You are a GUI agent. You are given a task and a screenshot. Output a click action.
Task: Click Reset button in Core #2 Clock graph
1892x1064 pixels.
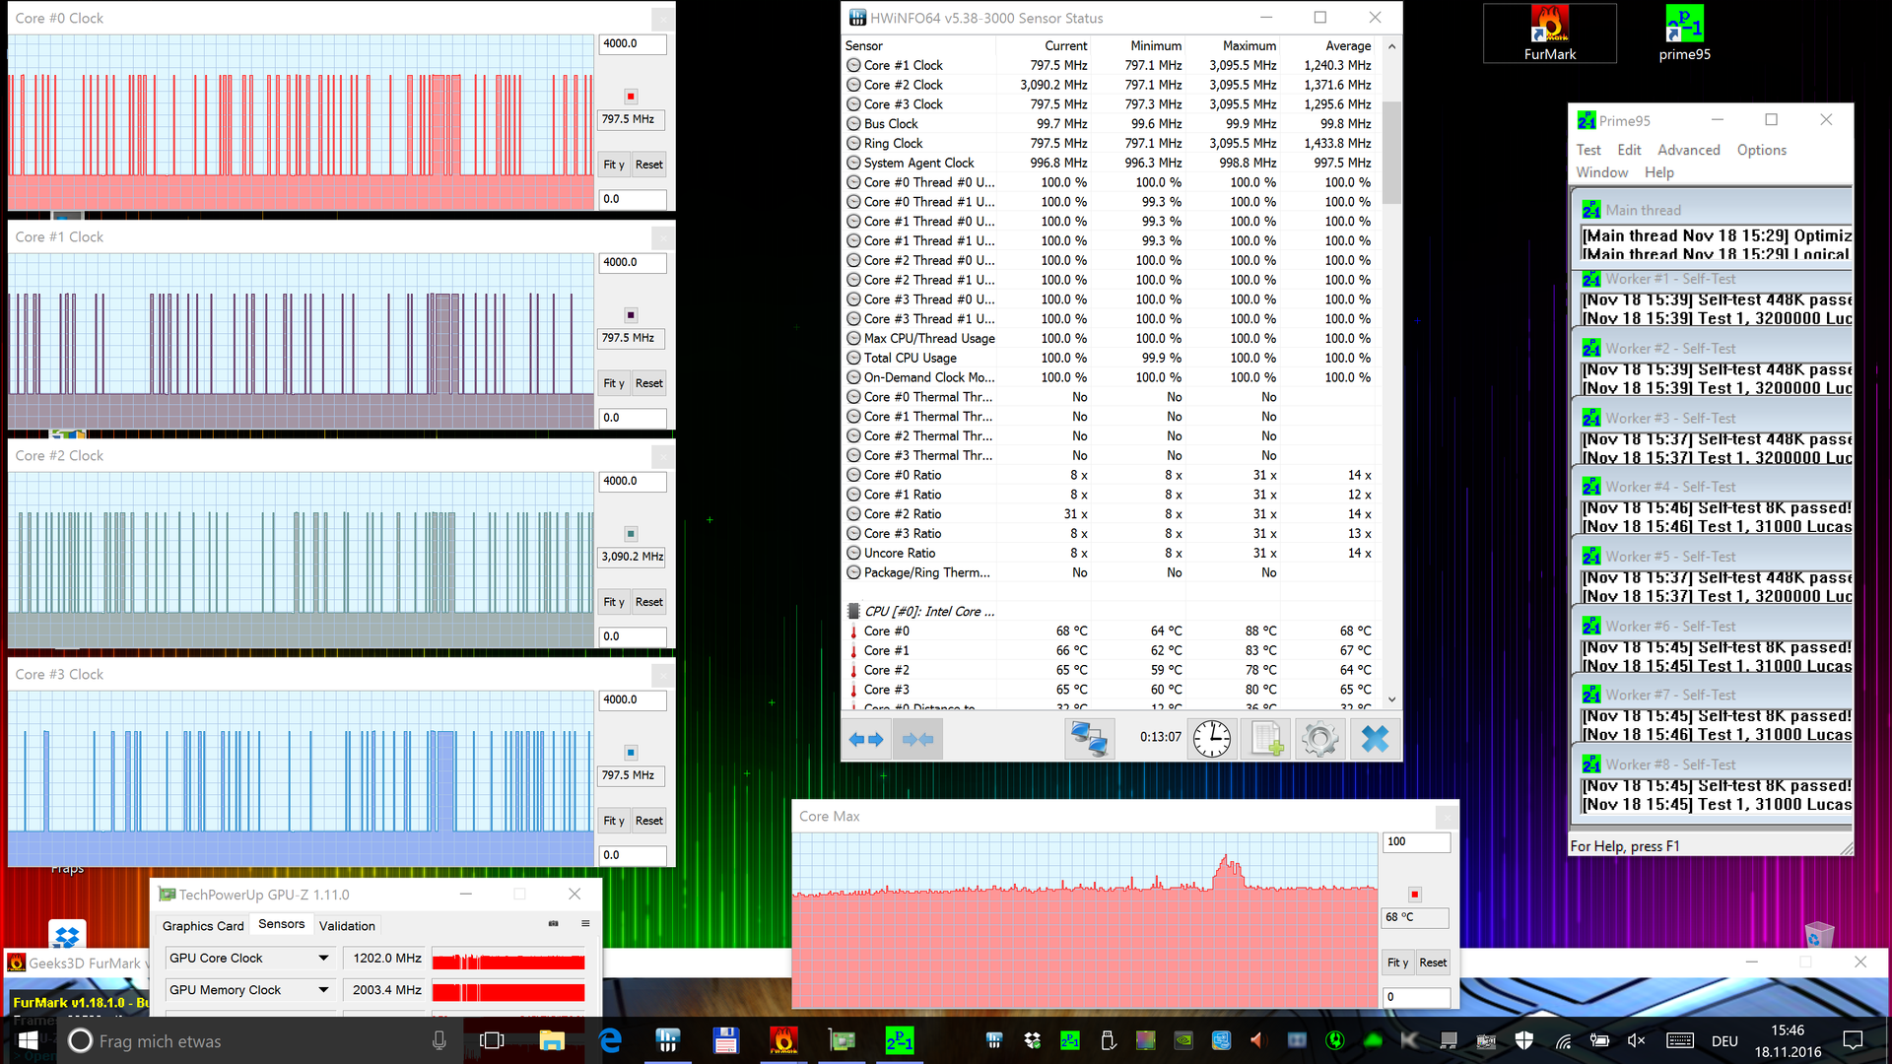648,602
